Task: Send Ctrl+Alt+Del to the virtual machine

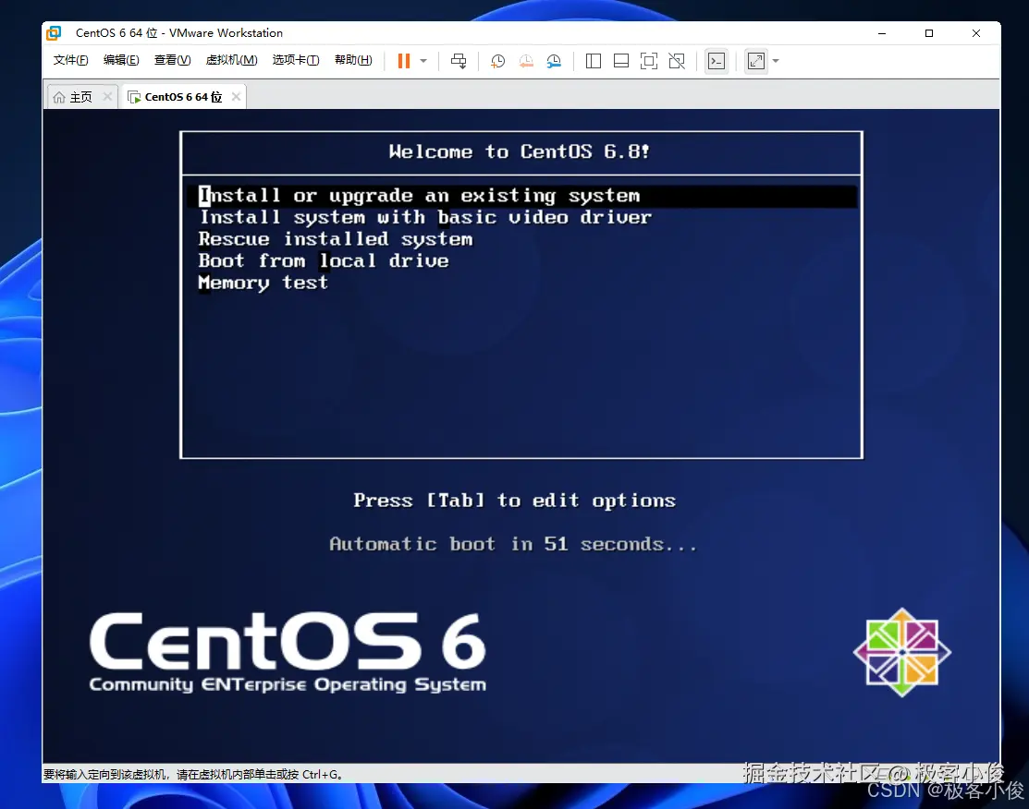Action: (459, 61)
